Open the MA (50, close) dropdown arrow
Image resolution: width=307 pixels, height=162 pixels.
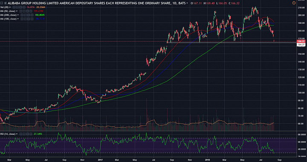pyautogui.click(x=17, y=11)
